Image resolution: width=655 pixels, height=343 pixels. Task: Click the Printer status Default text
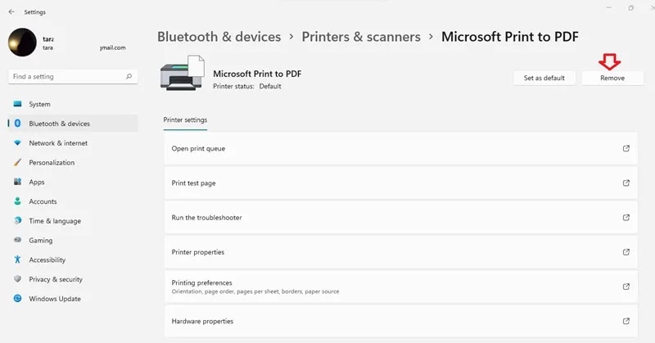(x=247, y=87)
